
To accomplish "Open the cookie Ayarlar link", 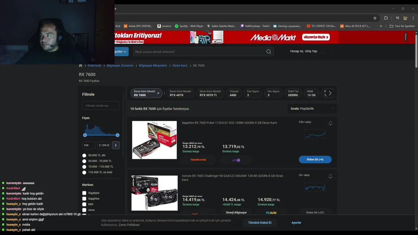I will click(296, 223).
